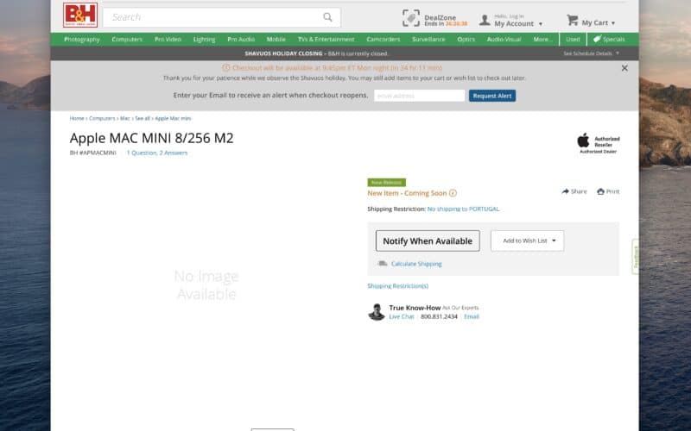Open the DealZone icon
This screenshot has height=431, width=691.
tap(411, 18)
